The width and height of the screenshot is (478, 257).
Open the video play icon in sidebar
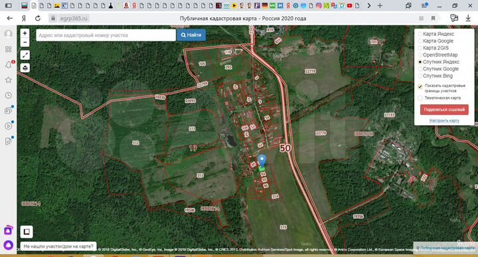click(x=8, y=126)
